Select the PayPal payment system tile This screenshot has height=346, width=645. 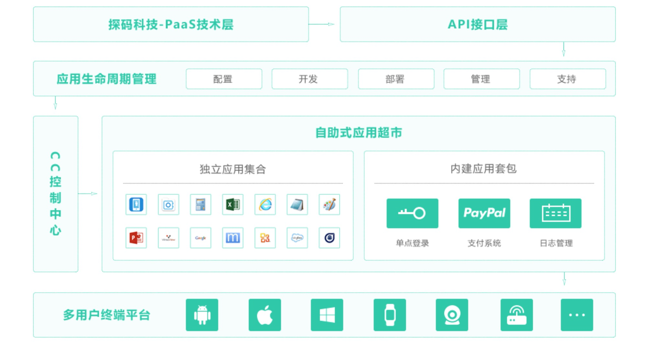pos(484,213)
